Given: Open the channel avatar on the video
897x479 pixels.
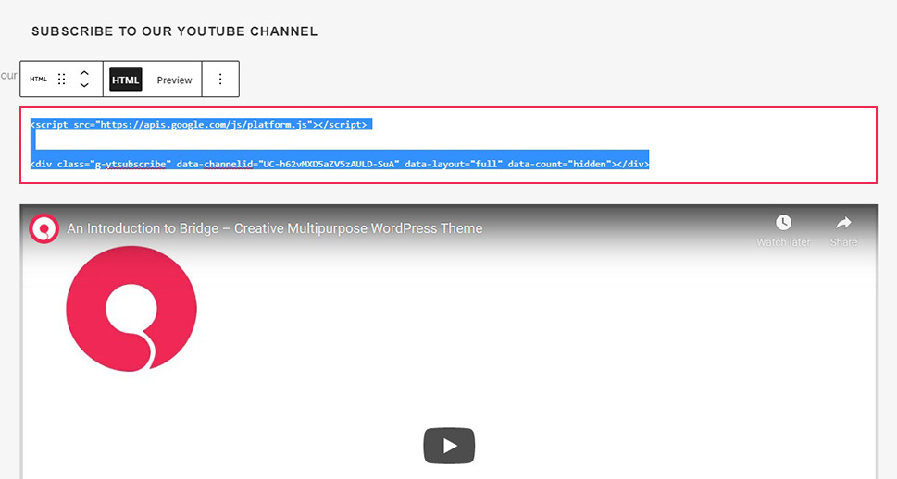Looking at the screenshot, I should click(44, 228).
